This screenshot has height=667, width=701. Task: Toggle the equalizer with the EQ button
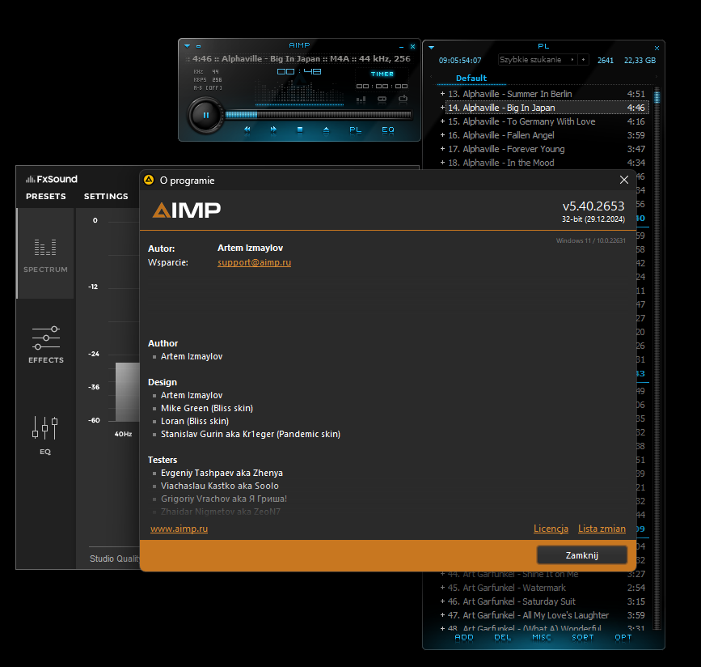[388, 130]
